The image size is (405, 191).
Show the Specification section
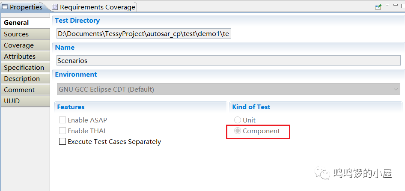(x=24, y=68)
